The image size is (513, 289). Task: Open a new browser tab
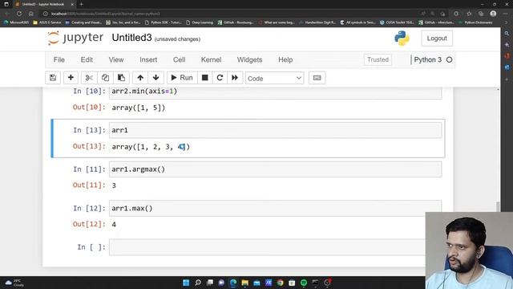point(81,4)
